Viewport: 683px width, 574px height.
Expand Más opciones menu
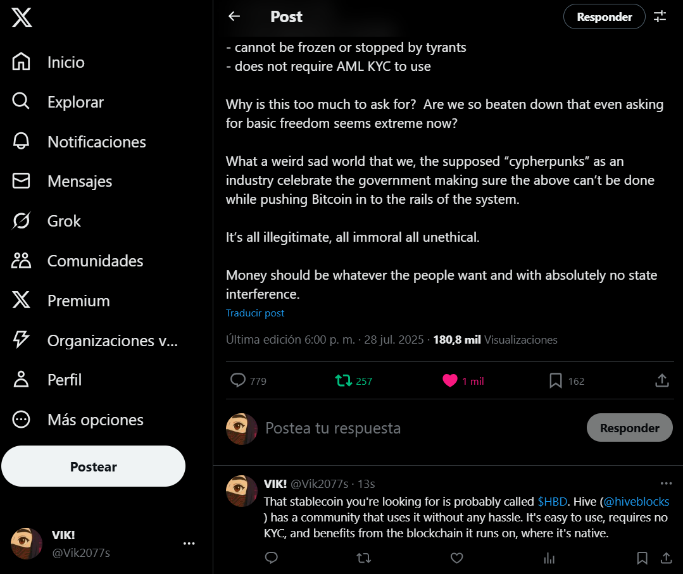(77, 420)
